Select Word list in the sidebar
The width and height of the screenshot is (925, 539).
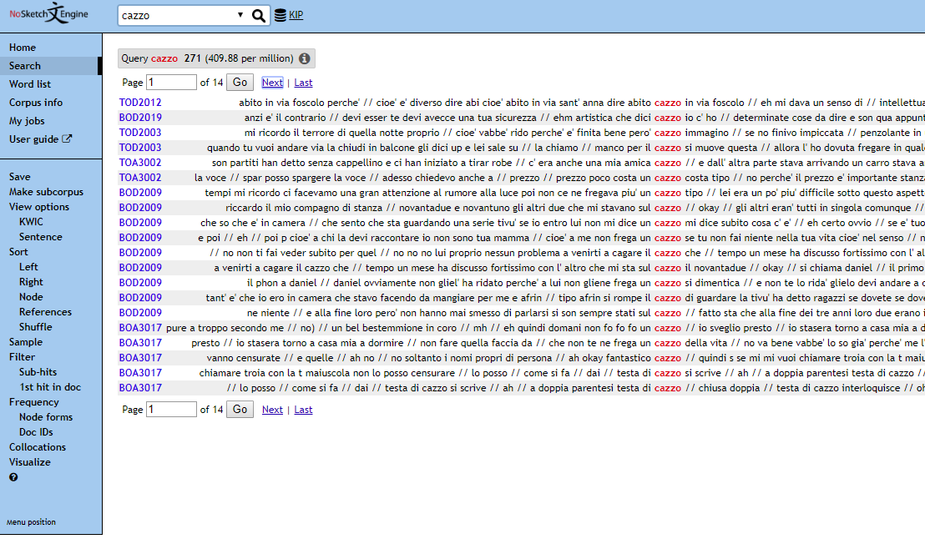(x=30, y=84)
